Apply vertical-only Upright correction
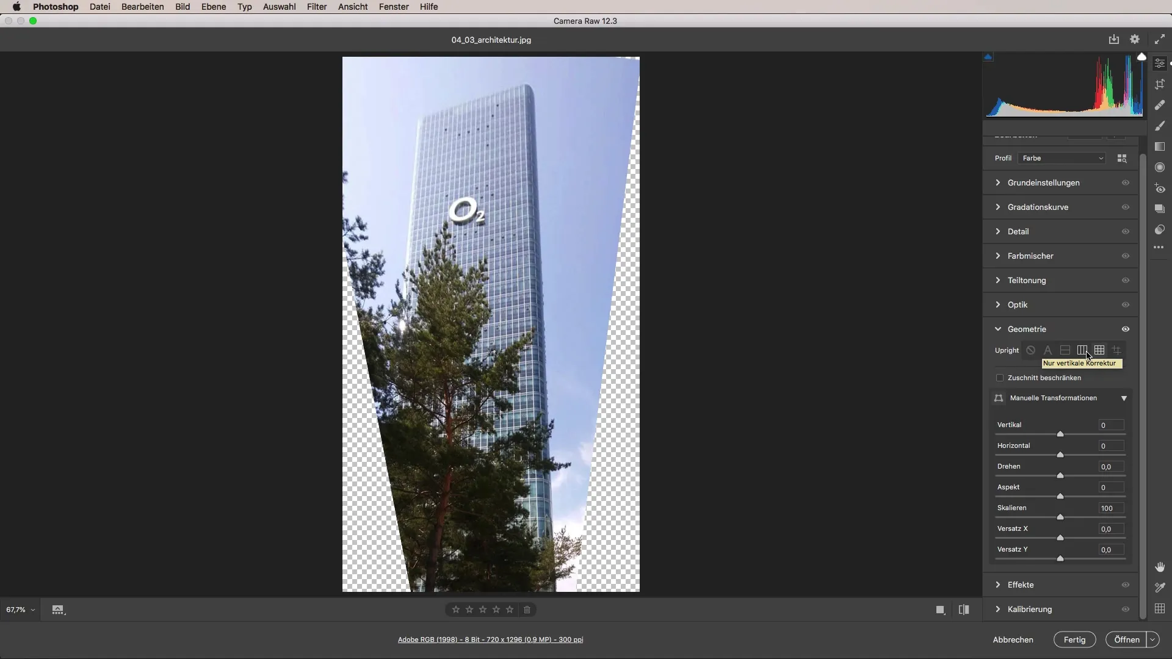 click(x=1082, y=350)
